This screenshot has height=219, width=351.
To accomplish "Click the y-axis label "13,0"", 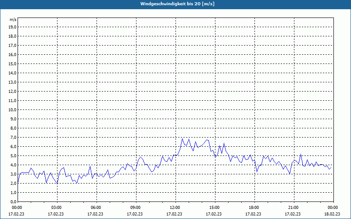I will pyautogui.click(x=12, y=82).
